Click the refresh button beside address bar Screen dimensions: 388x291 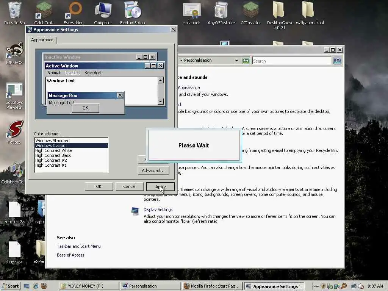tap(246, 61)
